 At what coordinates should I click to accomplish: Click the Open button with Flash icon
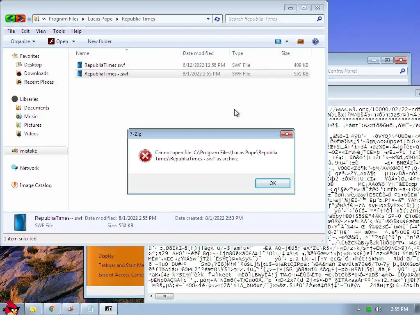coord(58,41)
